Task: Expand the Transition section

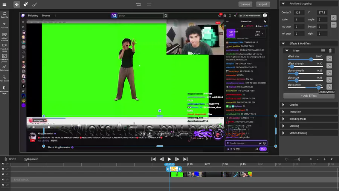Action: pos(283,112)
